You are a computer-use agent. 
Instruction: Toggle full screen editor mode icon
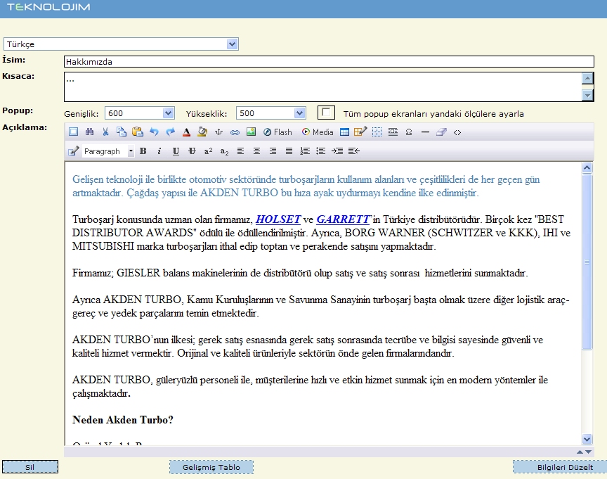73,132
